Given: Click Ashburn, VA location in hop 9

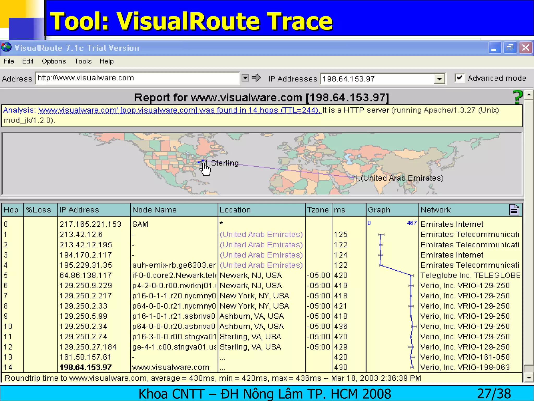Looking at the screenshot, I should pyautogui.click(x=252, y=316).
